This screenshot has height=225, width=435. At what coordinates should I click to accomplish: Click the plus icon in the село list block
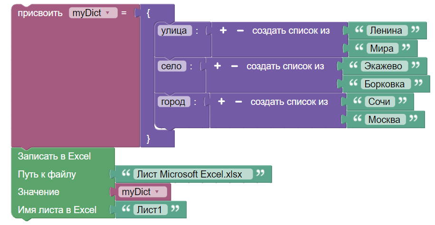point(217,66)
